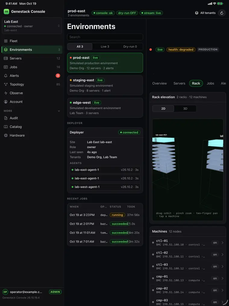Open cmp-01 details chevron
The image size is (229, 306).
point(222,279)
